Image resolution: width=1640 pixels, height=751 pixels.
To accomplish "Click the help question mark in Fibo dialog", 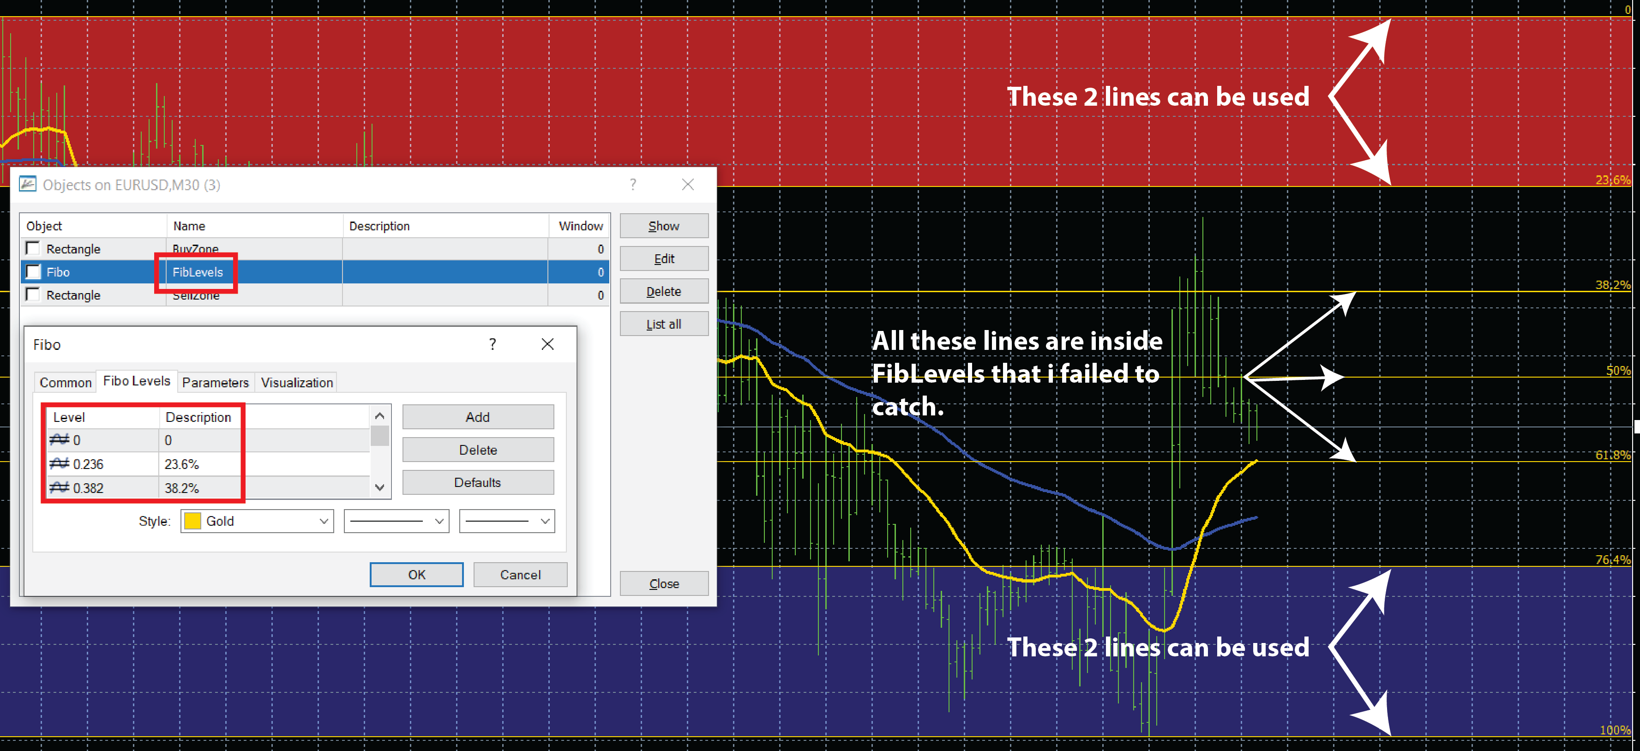I will click(492, 344).
